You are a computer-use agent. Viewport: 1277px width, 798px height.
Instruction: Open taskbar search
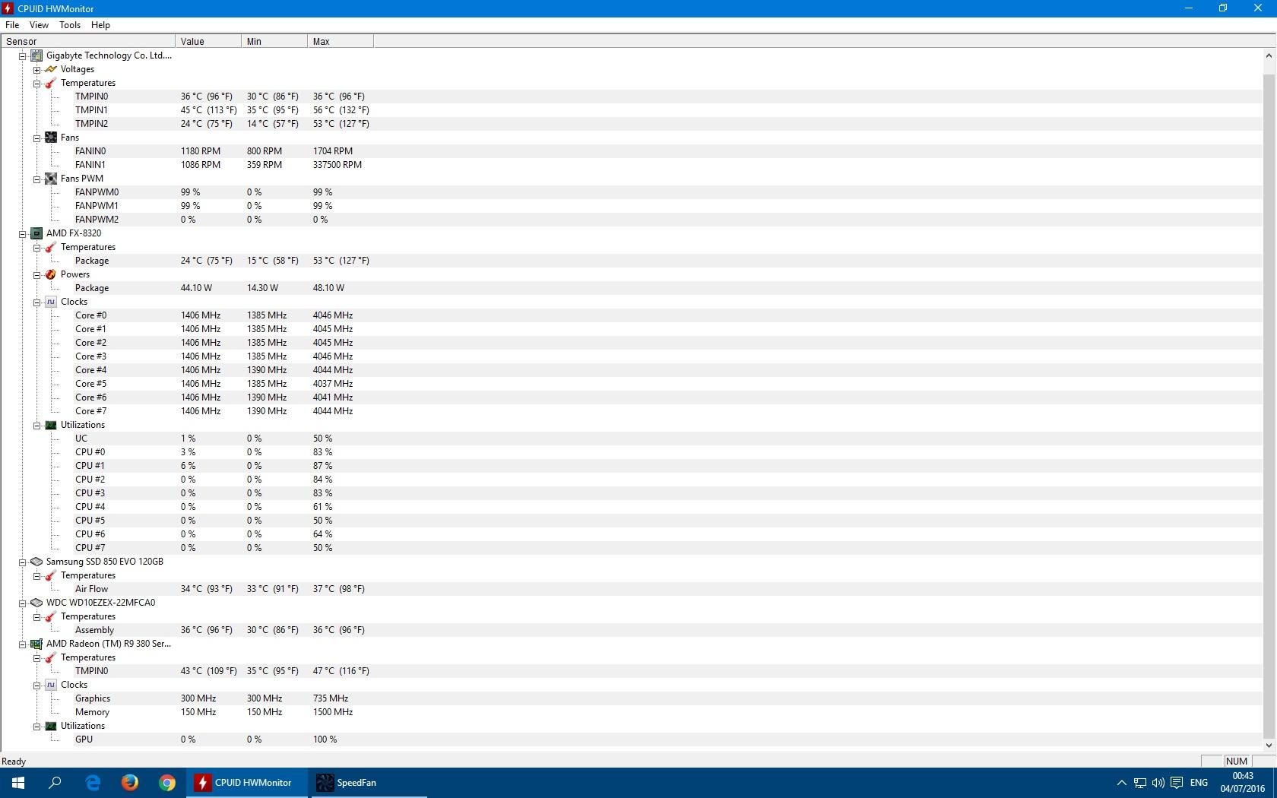coord(55,783)
